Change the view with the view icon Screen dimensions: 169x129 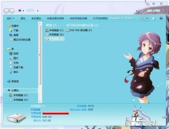click(x=143, y=18)
